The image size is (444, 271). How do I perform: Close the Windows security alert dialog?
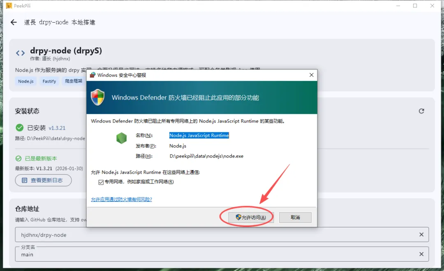(x=312, y=75)
